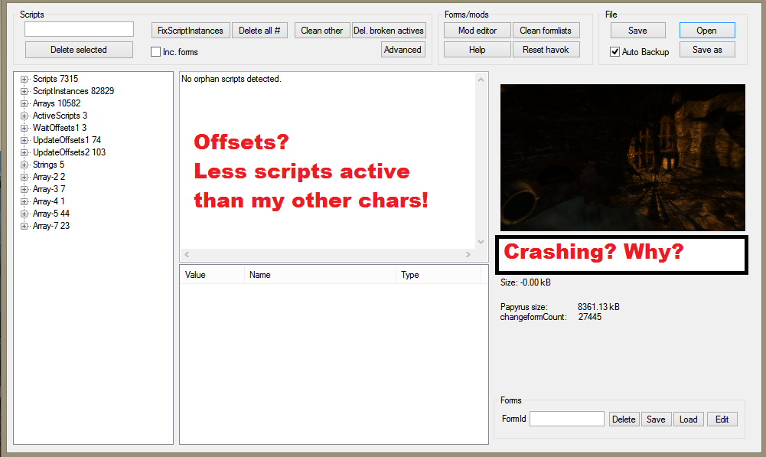The image size is (766, 457).
Task: Uncheck the Auto Backup checkbox
Action: pos(615,52)
